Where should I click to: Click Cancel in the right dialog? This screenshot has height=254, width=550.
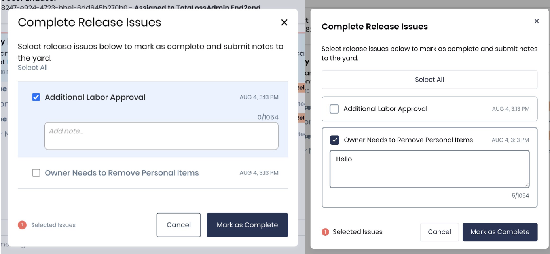coord(439,232)
